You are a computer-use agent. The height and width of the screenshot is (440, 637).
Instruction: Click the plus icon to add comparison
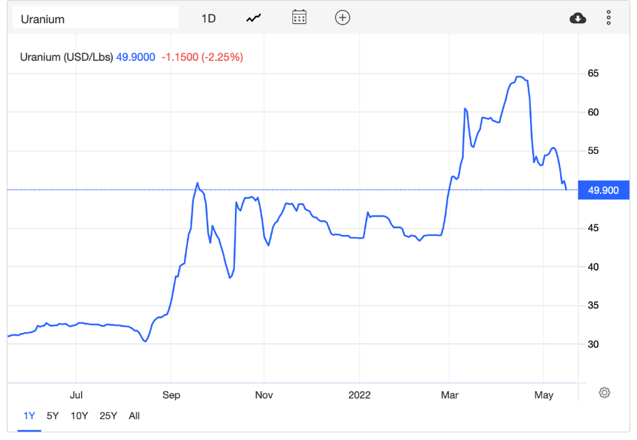pyautogui.click(x=342, y=18)
